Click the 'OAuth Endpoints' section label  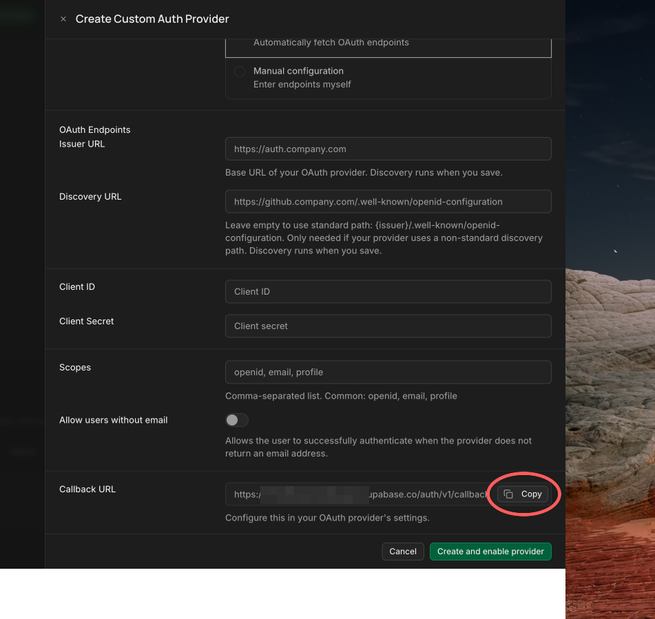click(95, 130)
